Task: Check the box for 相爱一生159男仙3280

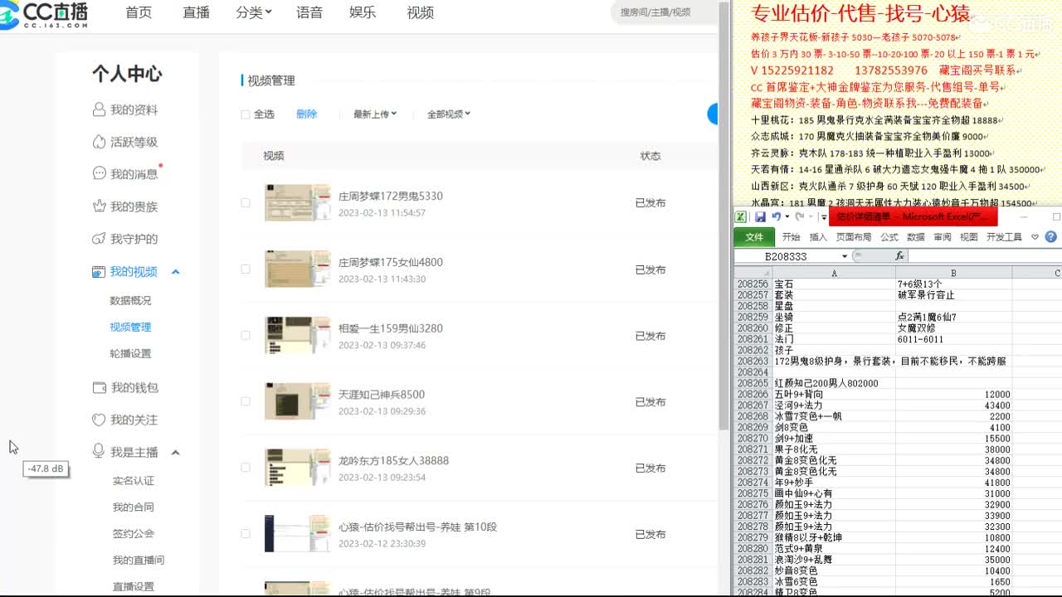Action: (245, 335)
